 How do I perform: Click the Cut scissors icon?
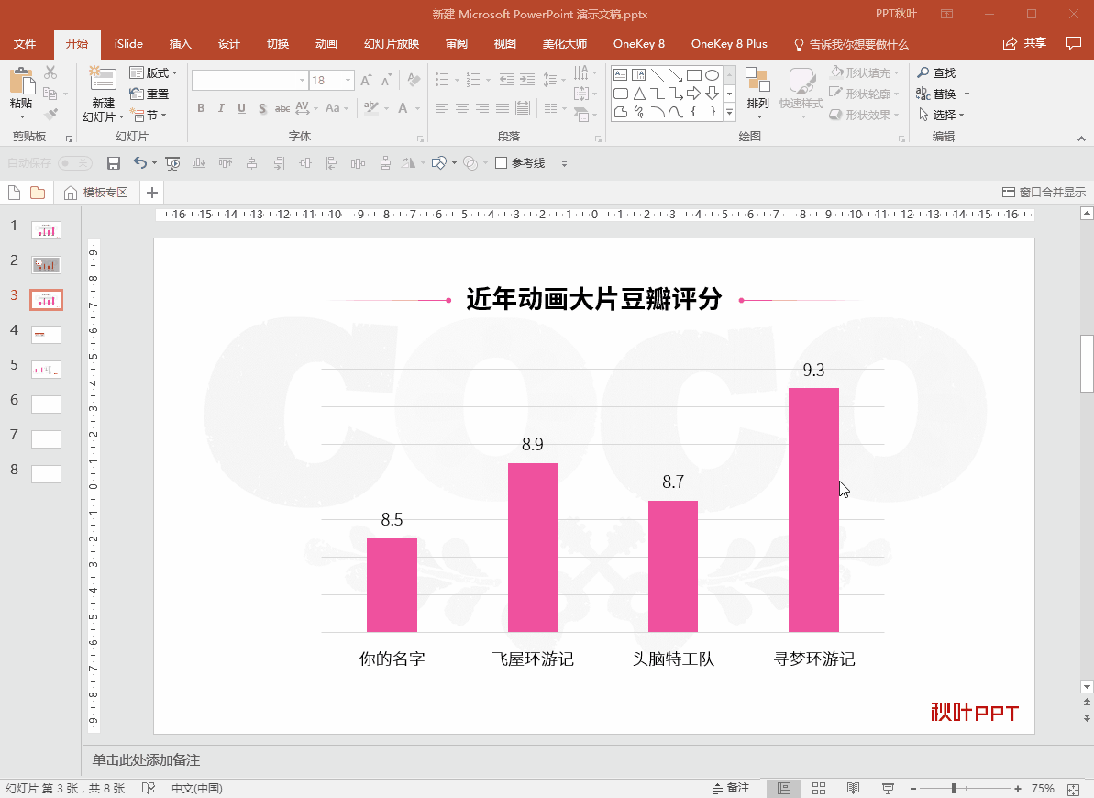(x=50, y=72)
